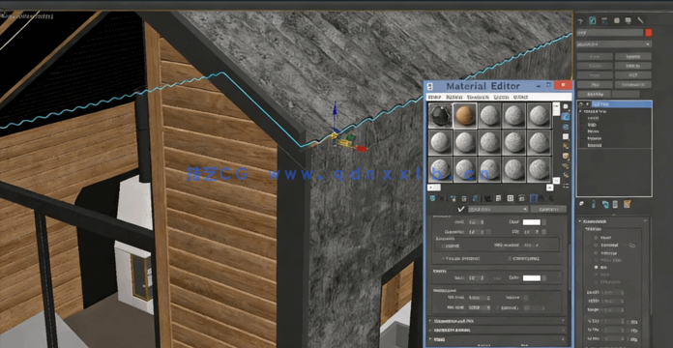Image resolution: width=673 pixels, height=348 pixels.
Task: Click horizontal scrollbar under the sample slots
Action: (490, 188)
